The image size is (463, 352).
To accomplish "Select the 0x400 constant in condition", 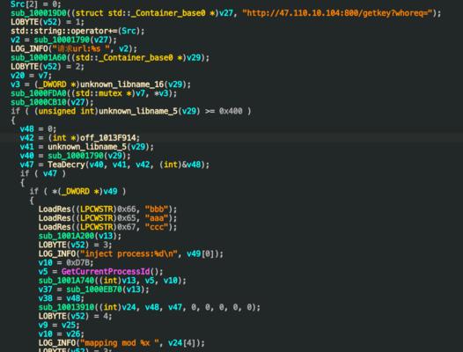I will click(x=231, y=111).
